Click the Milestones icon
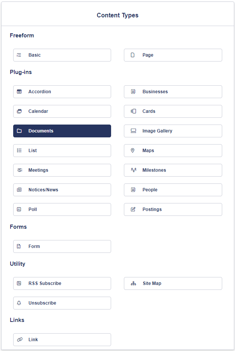The image size is (235, 351). (x=133, y=170)
